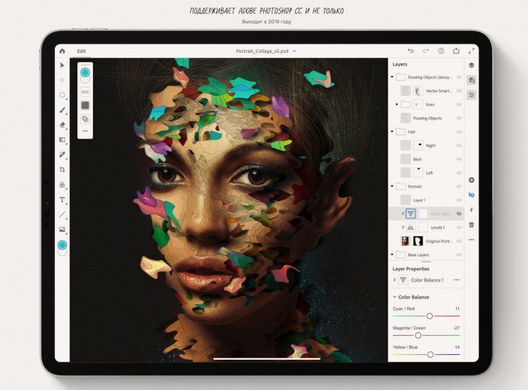Click the Right layer mask thumbnail
528x390 pixels.
[418, 146]
